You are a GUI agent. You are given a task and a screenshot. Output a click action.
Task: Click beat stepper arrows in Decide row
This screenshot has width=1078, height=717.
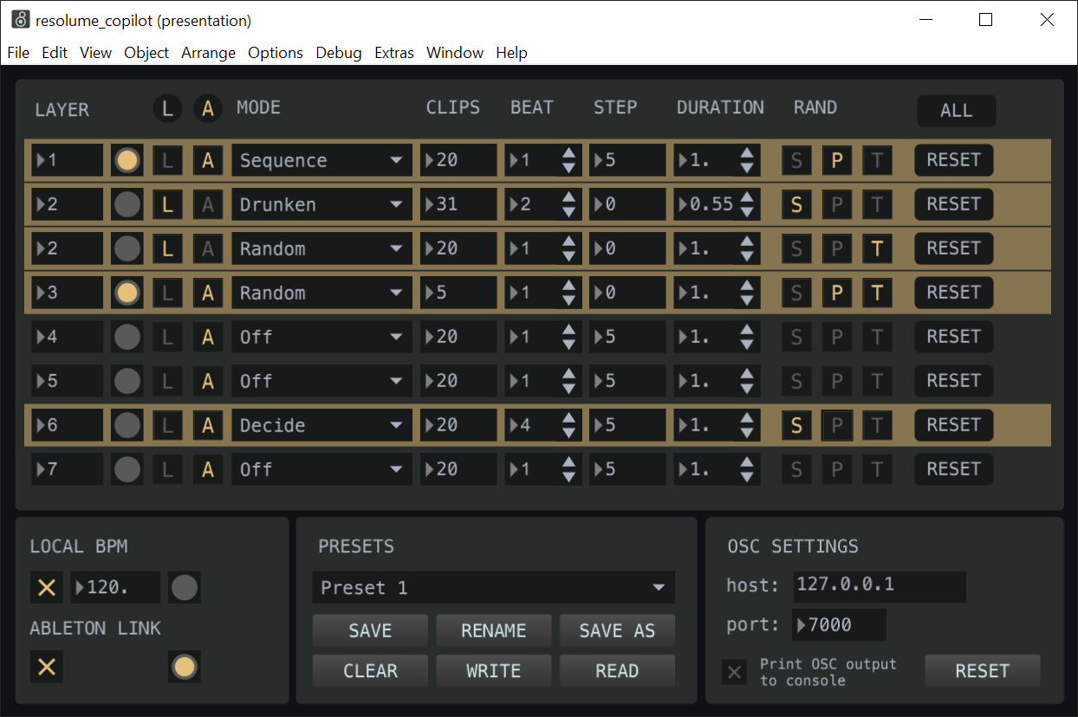(568, 425)
